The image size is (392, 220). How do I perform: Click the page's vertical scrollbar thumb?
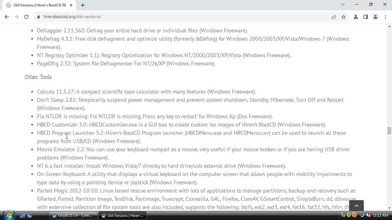pyautogui.click(x=389, y=131)
